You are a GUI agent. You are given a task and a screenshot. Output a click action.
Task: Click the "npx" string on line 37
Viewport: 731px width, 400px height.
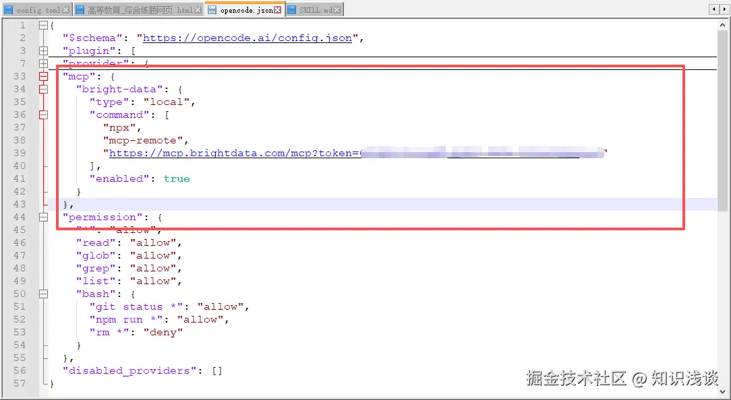119,127
